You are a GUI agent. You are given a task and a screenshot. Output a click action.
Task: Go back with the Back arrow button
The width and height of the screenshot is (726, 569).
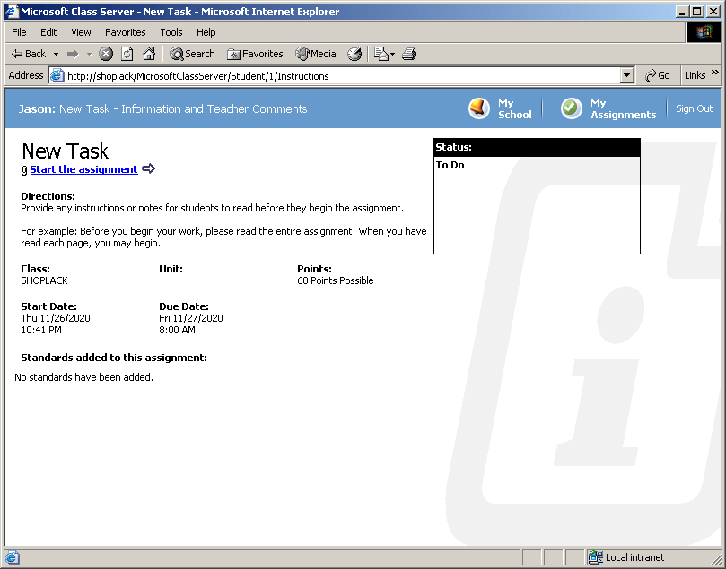[x=28, y=54]
